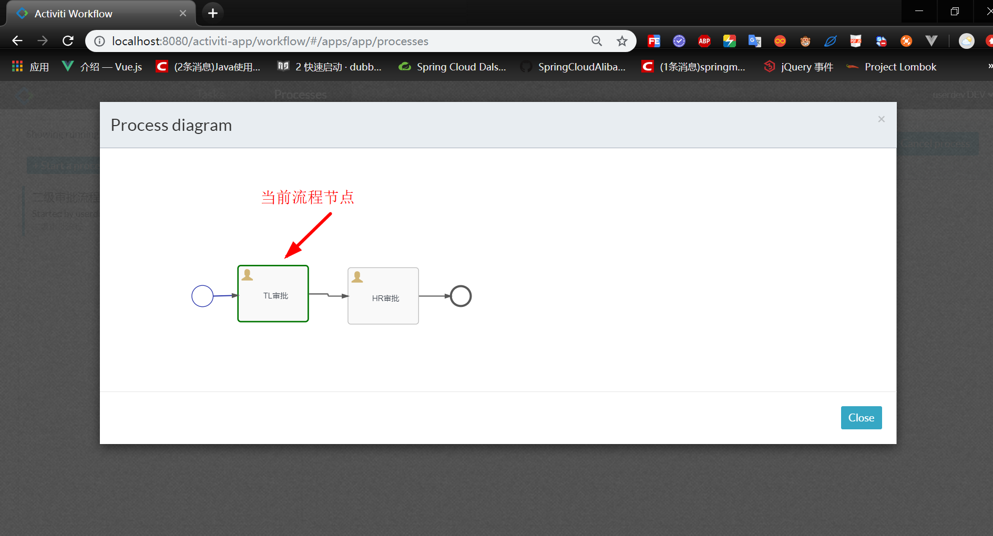
Task: Open the Google Translate extension
Action: [755, 41]
